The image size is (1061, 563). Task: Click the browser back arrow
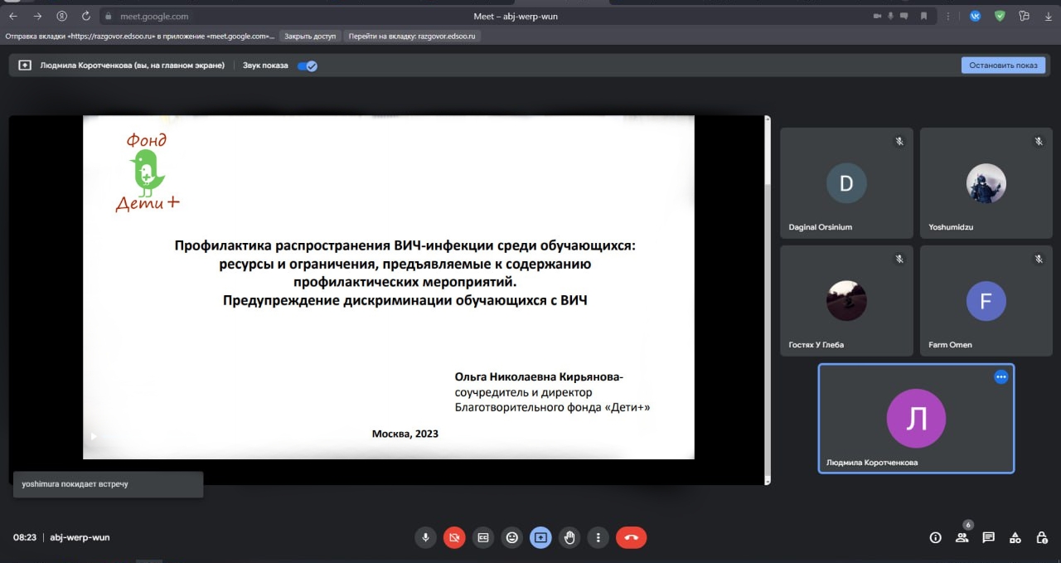[x=12, y=16]
